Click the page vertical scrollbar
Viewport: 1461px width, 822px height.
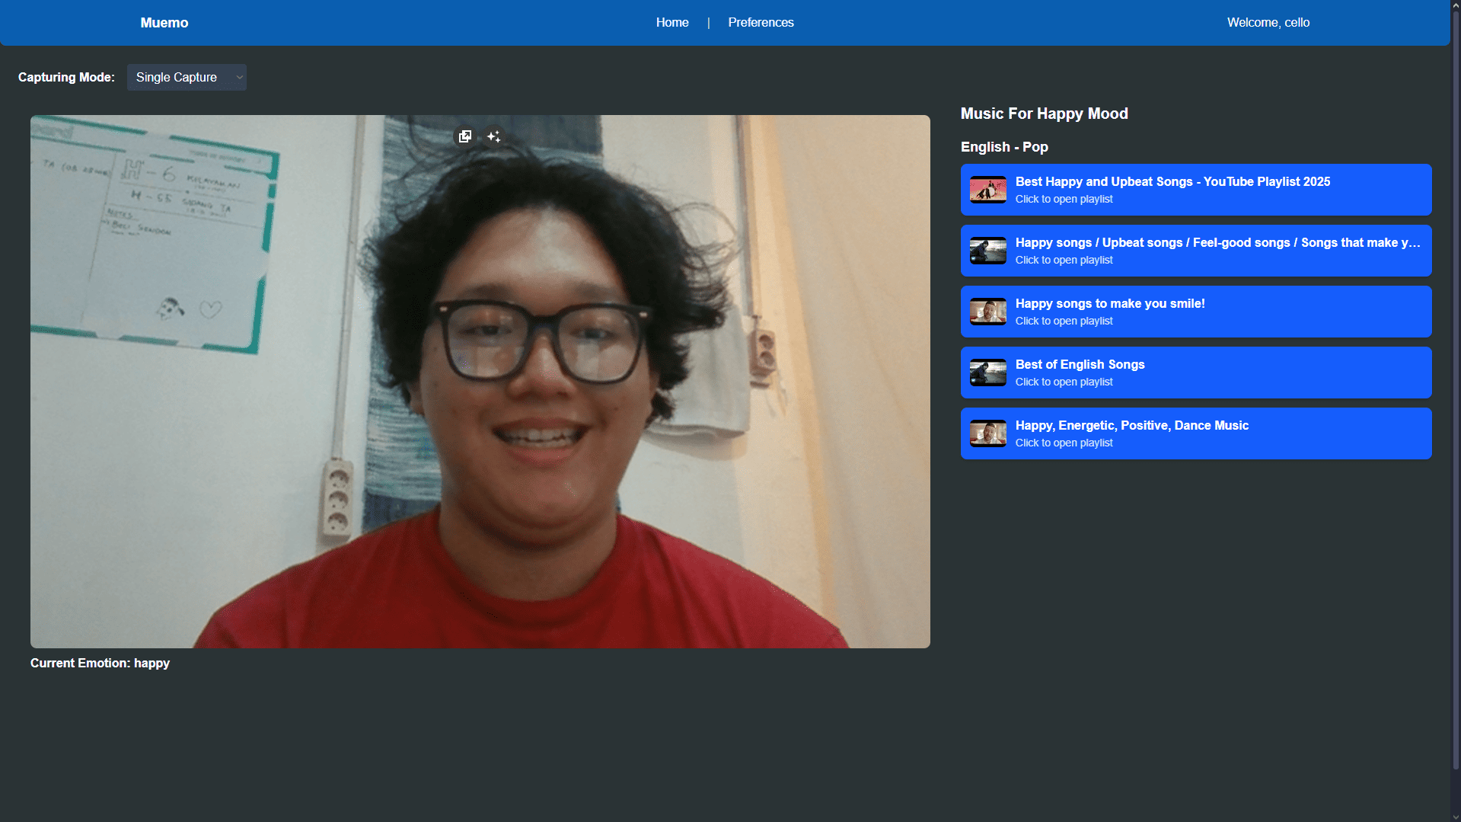click(x=1455, y=381)
